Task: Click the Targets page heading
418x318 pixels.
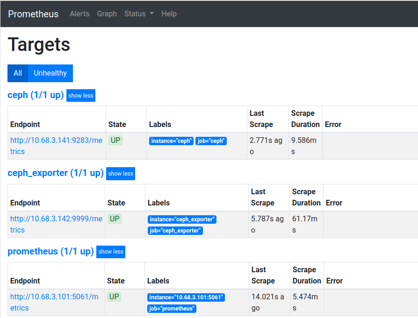Action: click(39, 44)
